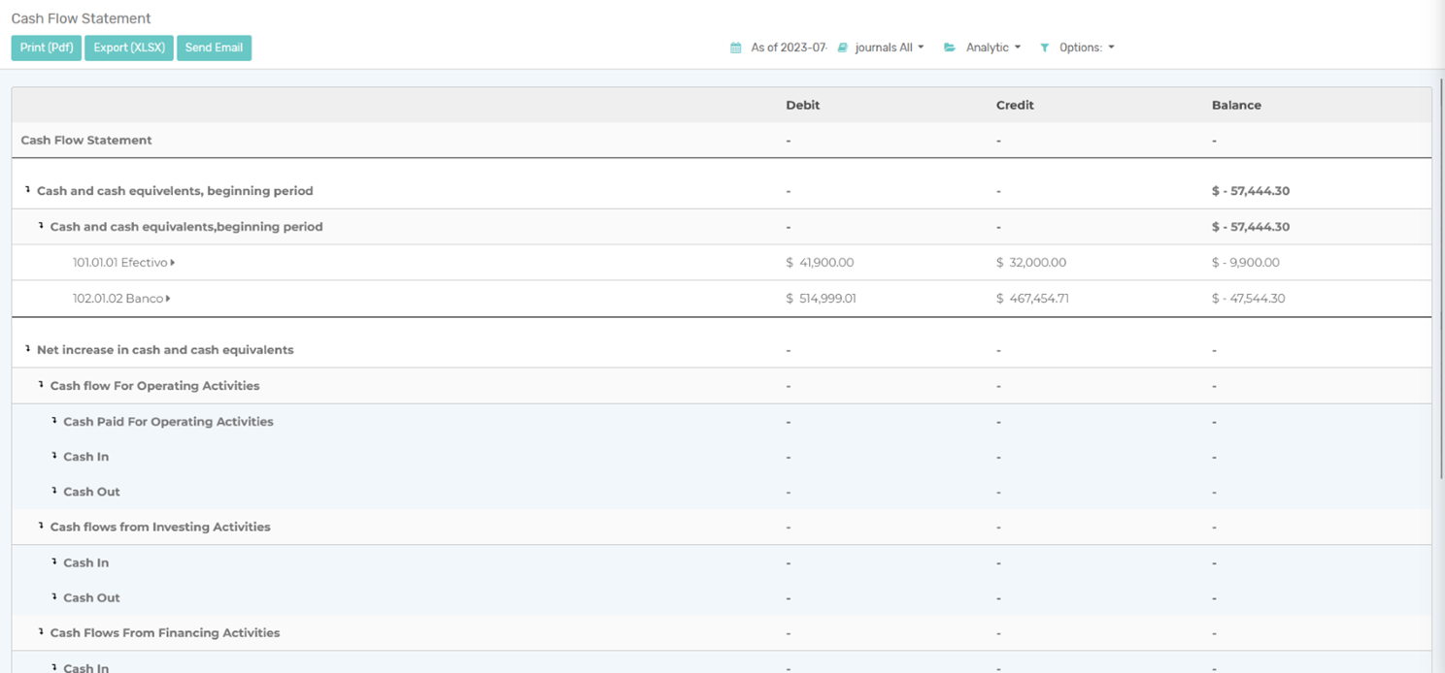The height and width of the screenshot is (673, 1445).
Task: Open the 101.01.01 Efectivo account caret menu
Action: 172,263
